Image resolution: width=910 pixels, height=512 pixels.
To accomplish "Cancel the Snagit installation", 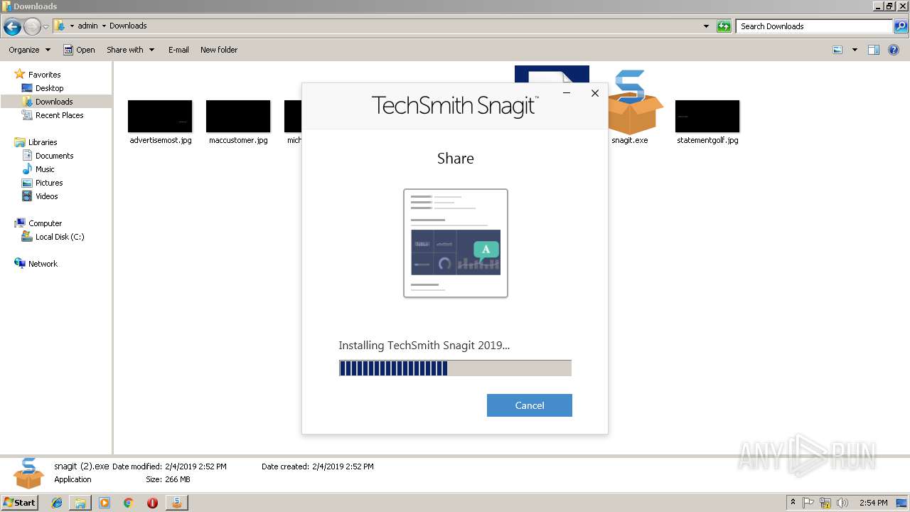I will (x=529, y=405).
